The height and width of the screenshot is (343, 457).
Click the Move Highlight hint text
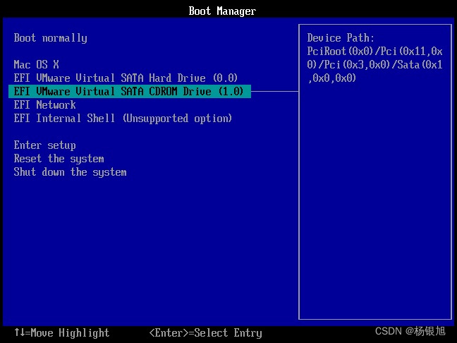pos(62,333)
